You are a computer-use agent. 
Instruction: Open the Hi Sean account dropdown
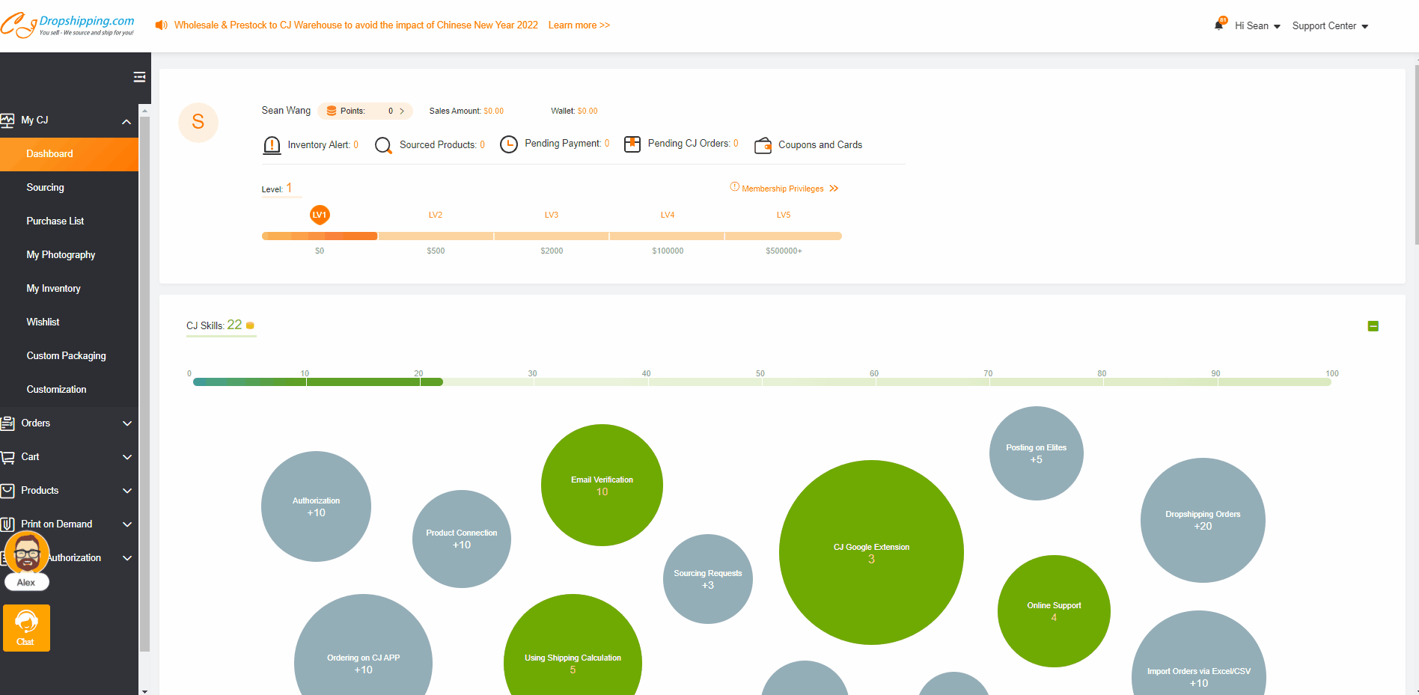point(1257,26)
